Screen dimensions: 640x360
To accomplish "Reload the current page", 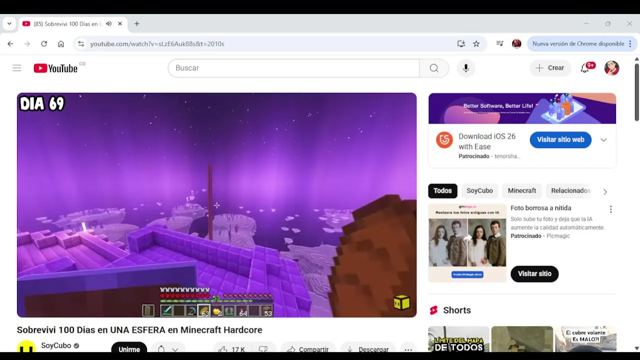I will pos(44,44).
